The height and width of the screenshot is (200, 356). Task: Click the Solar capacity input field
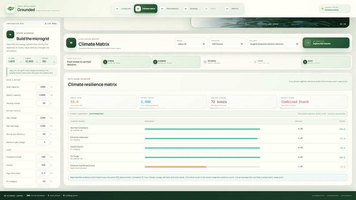[x=43, y=87]
